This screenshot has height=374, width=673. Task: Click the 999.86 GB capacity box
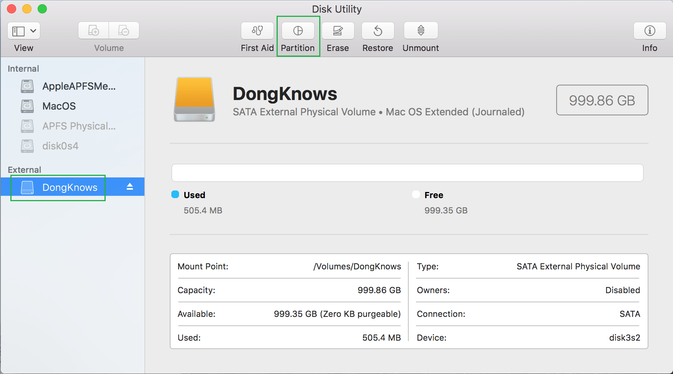[x=602, y=100]
